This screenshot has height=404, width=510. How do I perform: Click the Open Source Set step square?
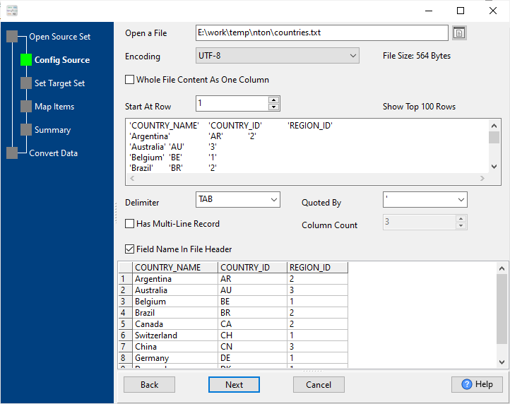click(x=12, y=37)
